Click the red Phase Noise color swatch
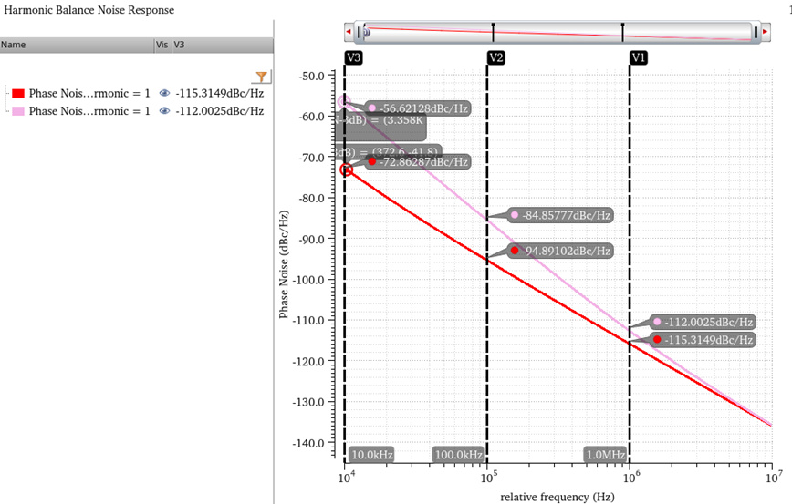792x504 pixels. point(18,93)
